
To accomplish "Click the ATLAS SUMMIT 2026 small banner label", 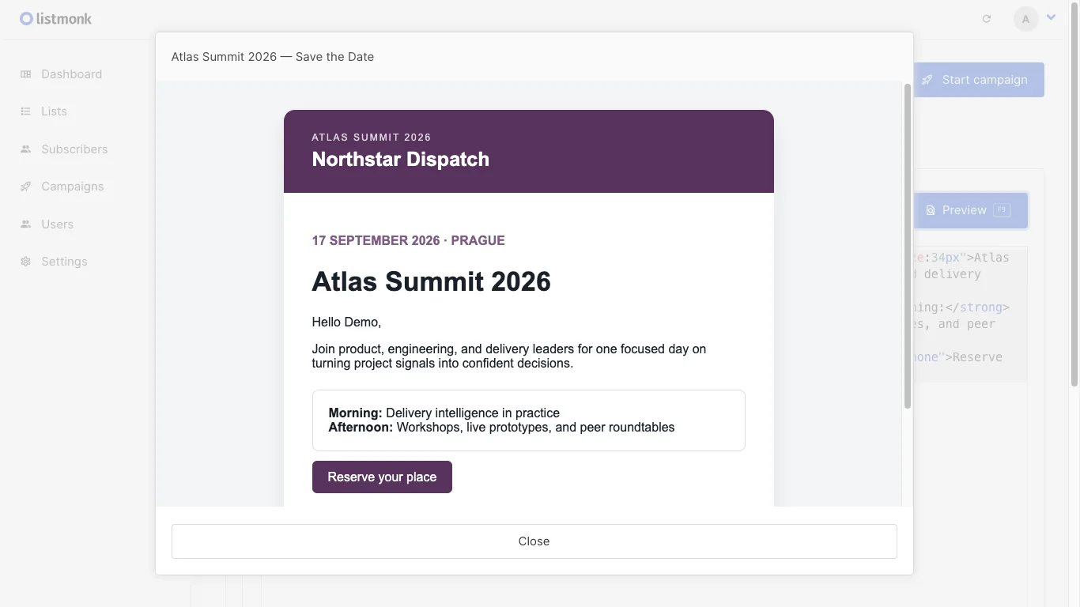I will point(371,138).
